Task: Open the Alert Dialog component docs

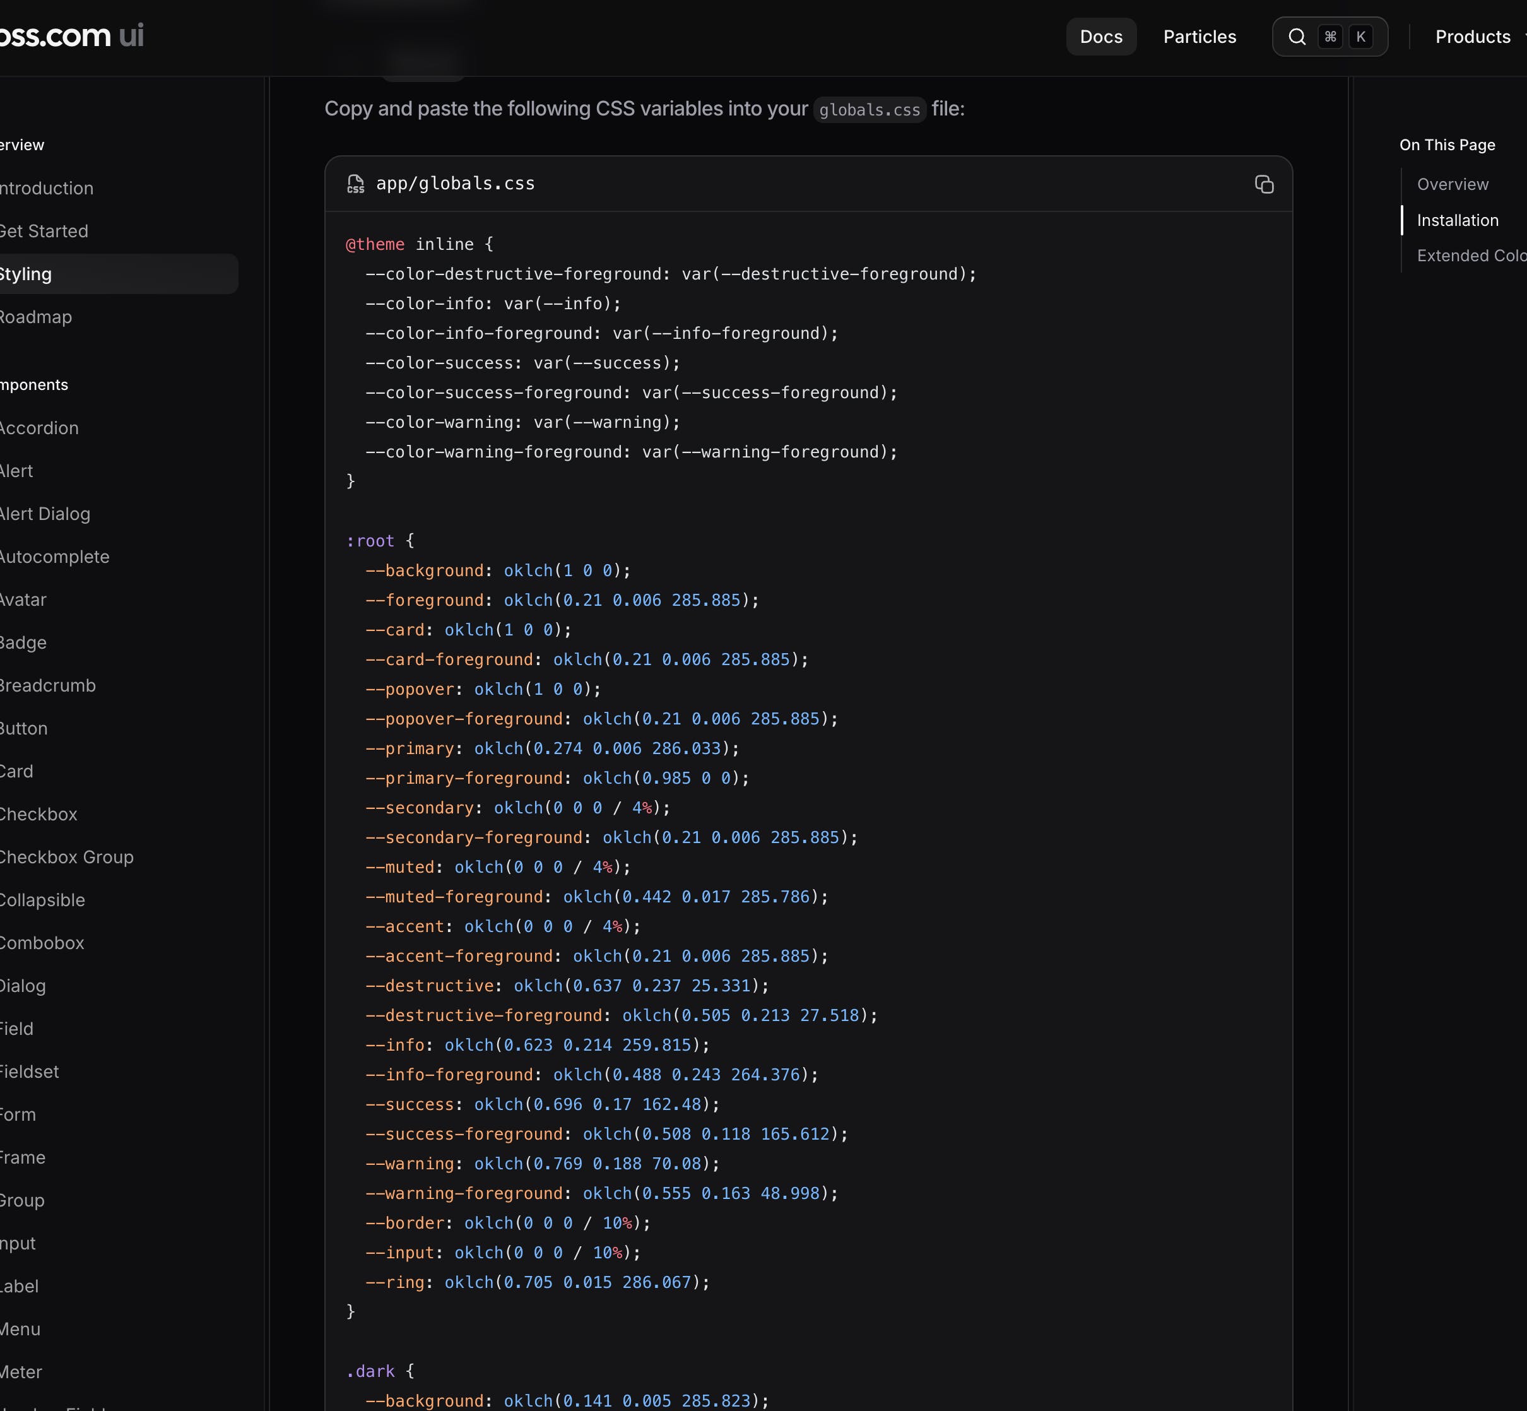Action: [x=45, y=514]
